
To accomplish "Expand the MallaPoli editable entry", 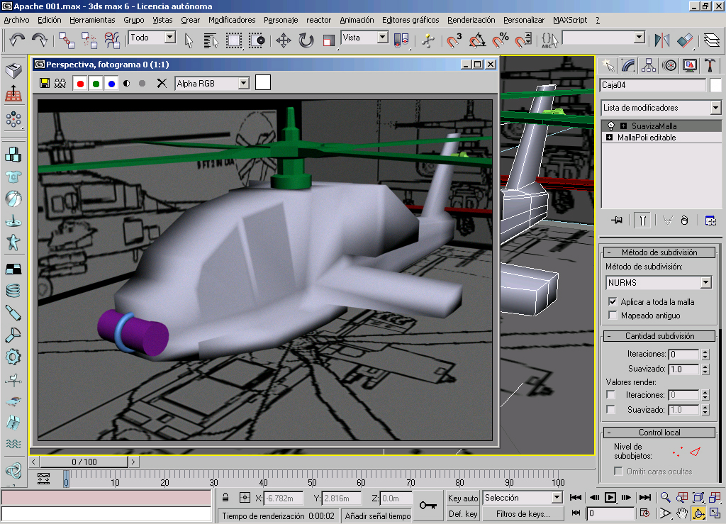I will [x=609, y=138].
